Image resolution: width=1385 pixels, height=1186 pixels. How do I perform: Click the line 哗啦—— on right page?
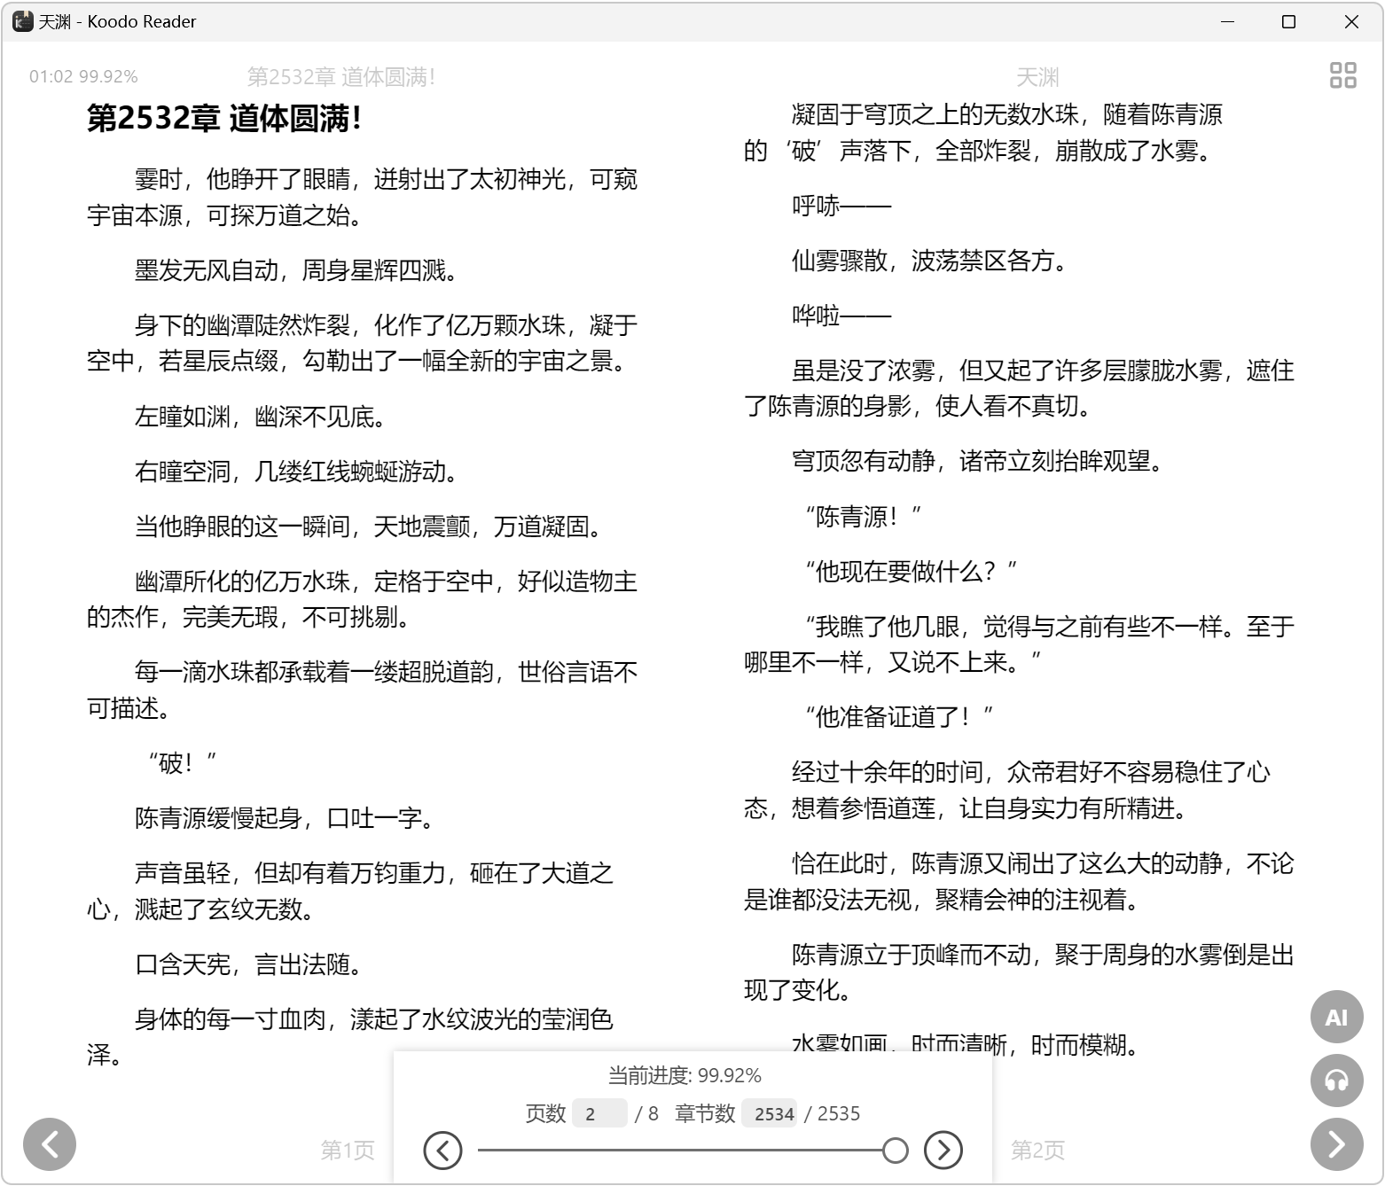click(x=841, y=316)
